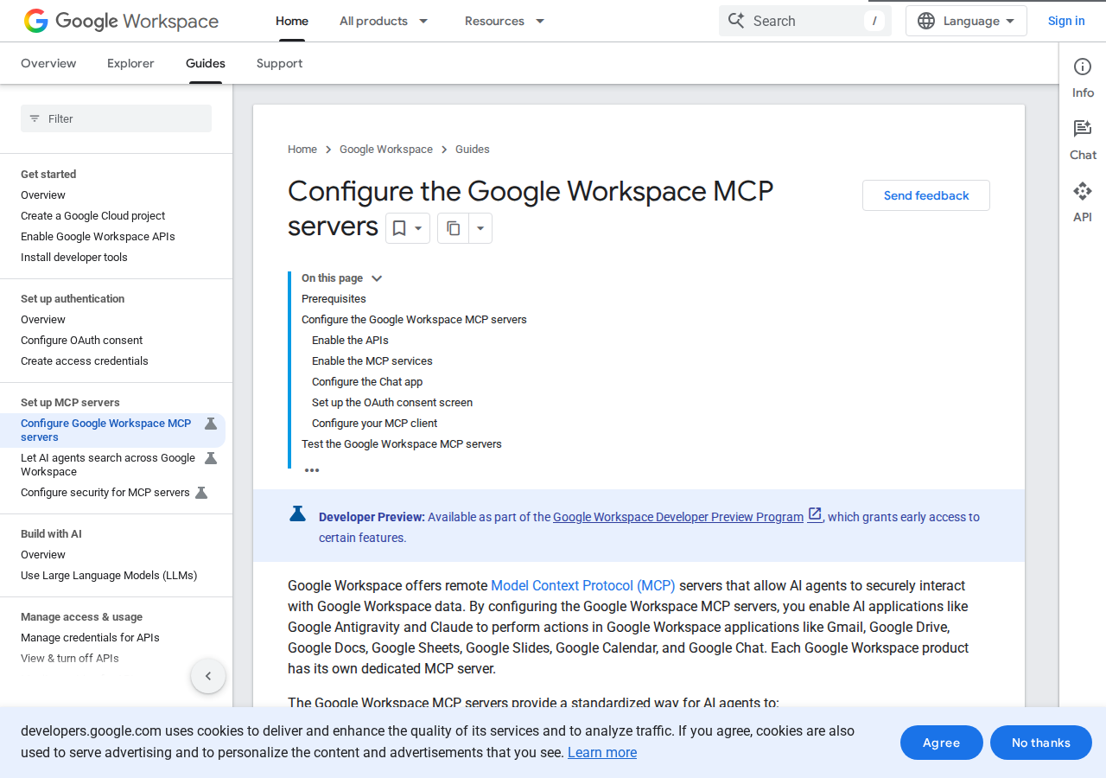Click the Search input field
The width and height of the screenshot is (1106, 778).
(805, 21)
